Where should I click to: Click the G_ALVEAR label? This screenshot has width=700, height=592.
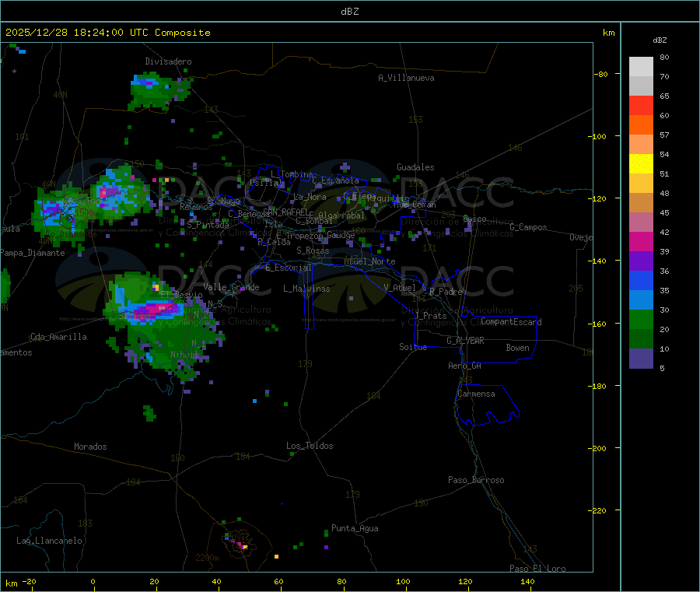[x=465, y=341]
